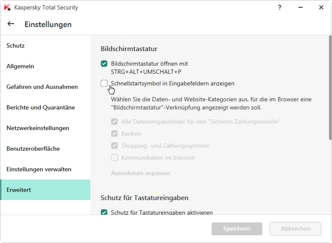Image resolution: width=332 pixels, height=243 pixels.
Task: Open the Allgemein settings section
Action: tap(45, 67)
